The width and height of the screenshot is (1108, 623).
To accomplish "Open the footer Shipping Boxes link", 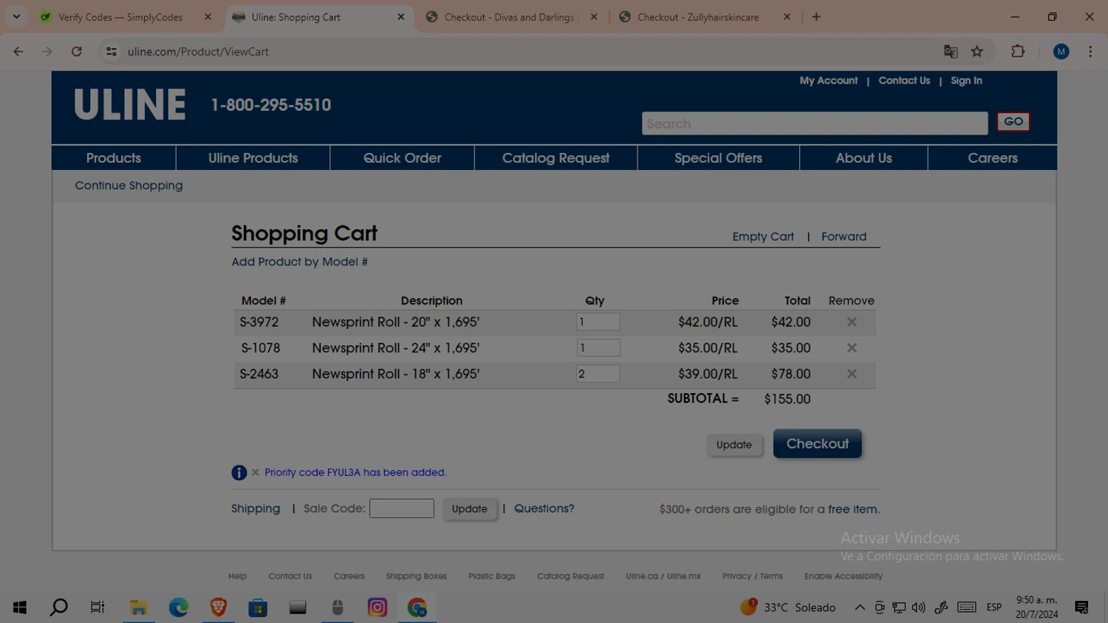I will [x=417, y=576].
